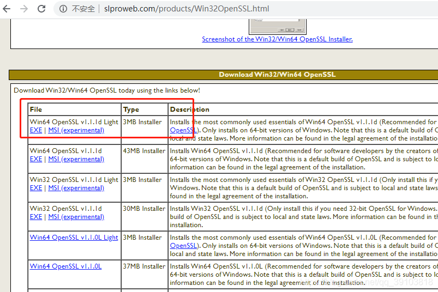
Task: Open Screenshot of the Win32/Win64 OpenSSL Installer link
Action: pos(277,39)
